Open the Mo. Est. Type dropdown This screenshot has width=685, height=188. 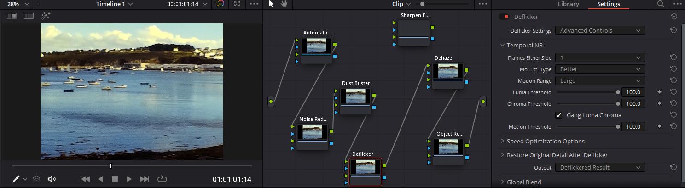coord(600,69)
